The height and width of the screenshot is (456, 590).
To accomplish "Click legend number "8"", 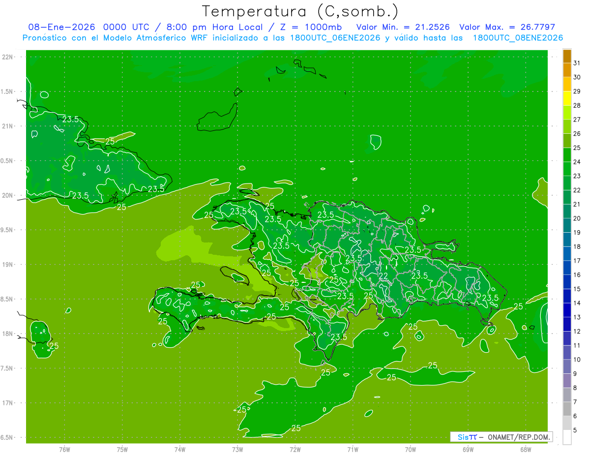I will pyautogui.click(x=575, y=388).
